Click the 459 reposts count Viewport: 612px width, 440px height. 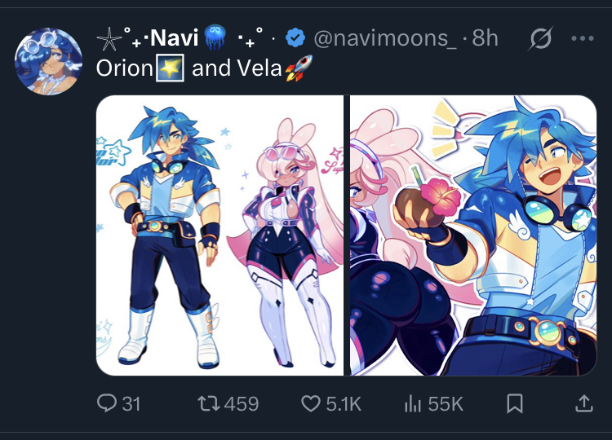pos(242,404)
